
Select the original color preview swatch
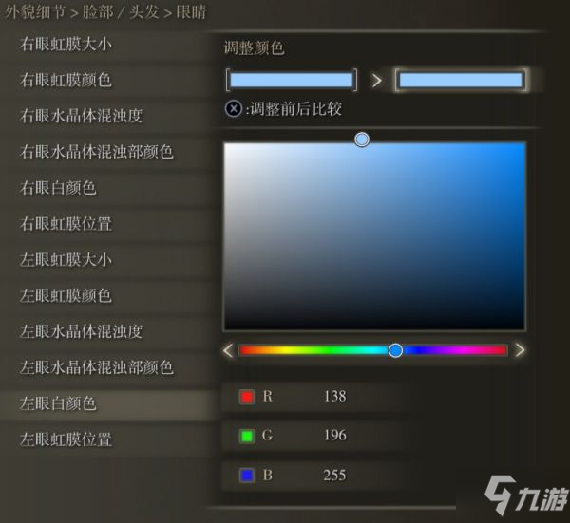point(292,80)
